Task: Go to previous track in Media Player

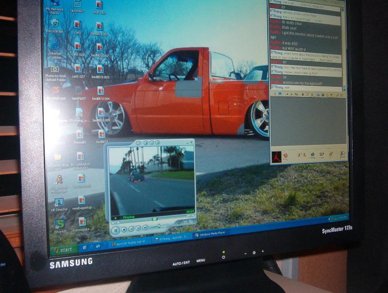Action: tap(132, 228)
